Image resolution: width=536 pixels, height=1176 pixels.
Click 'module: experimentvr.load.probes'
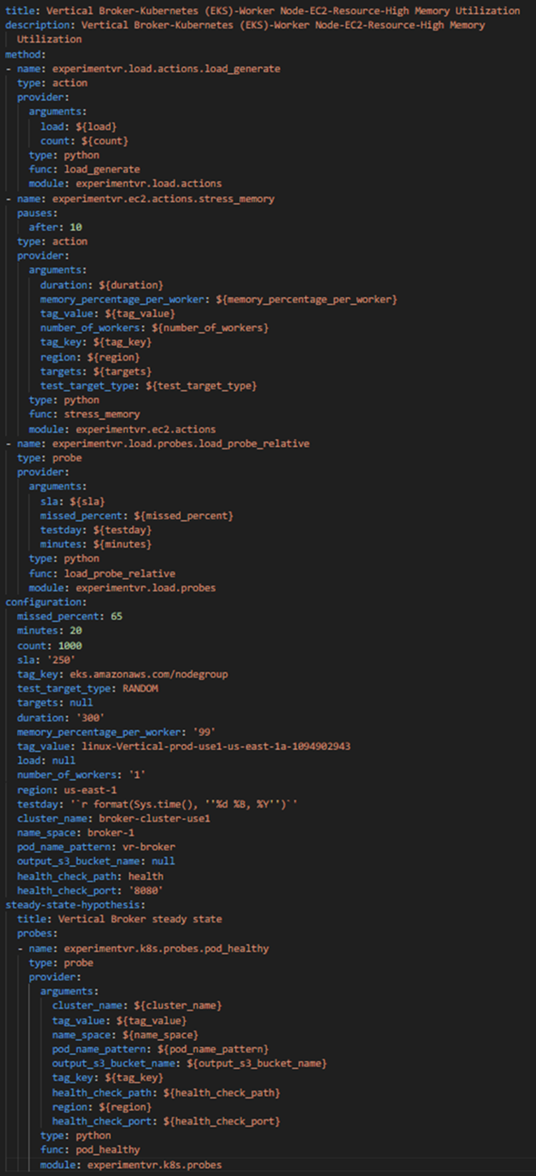coord(122,587)
